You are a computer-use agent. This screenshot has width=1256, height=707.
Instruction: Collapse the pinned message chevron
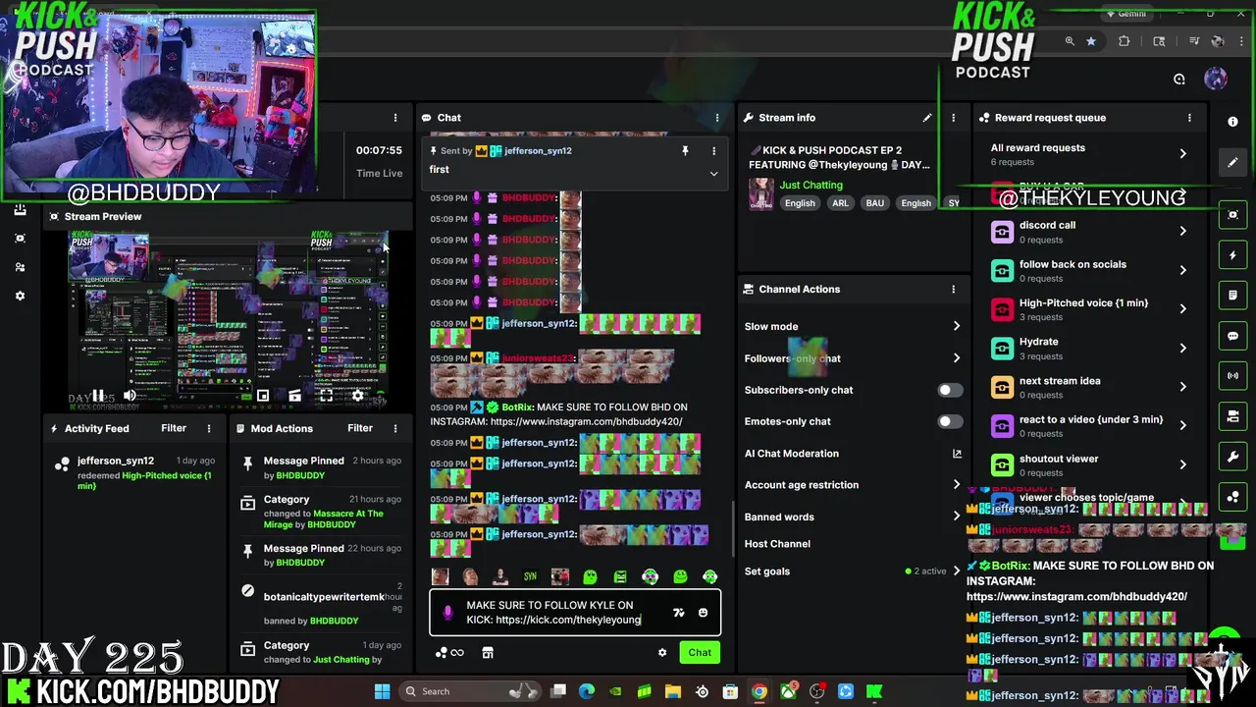coord(713,174)
